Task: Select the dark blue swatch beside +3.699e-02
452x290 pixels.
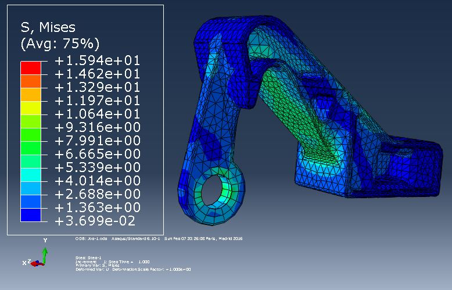Action: click(31, 215)
